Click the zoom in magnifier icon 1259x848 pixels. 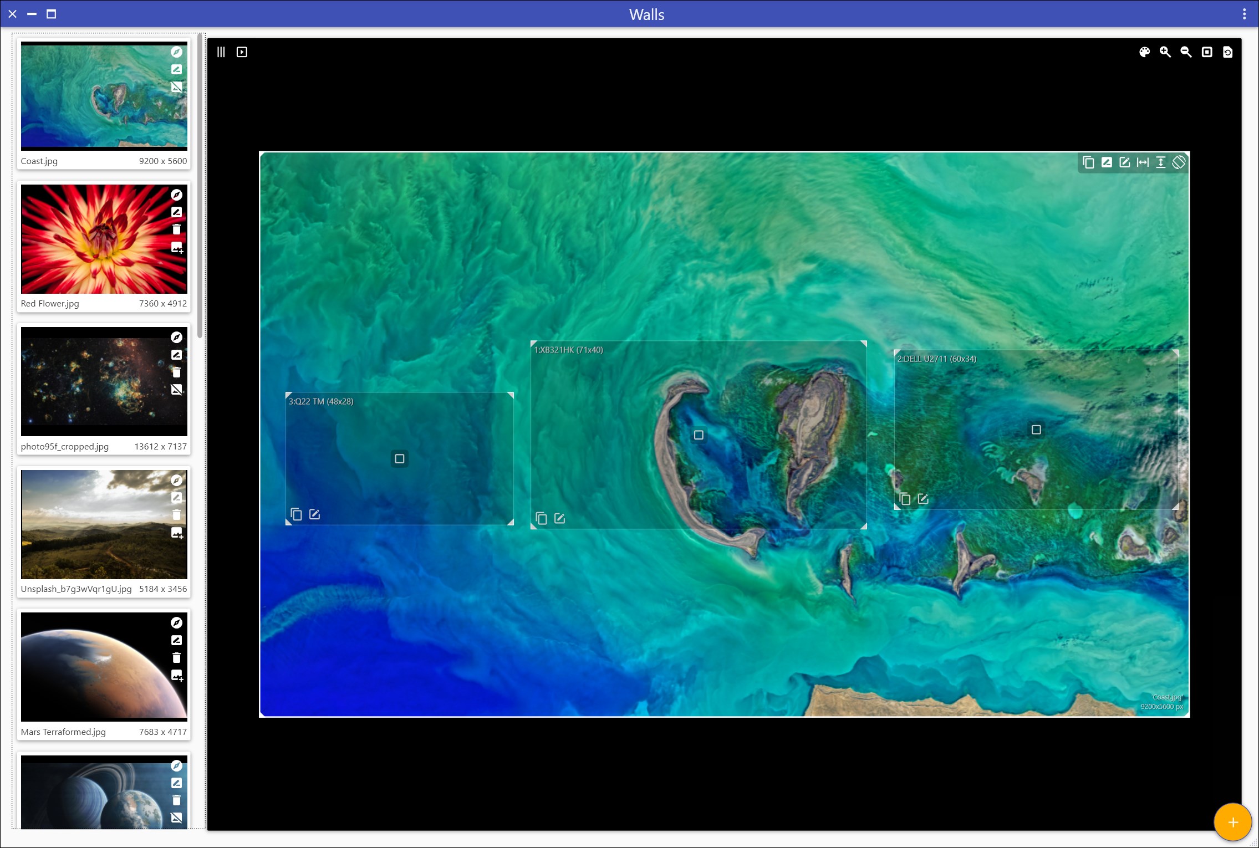(x=1165, y=52)
